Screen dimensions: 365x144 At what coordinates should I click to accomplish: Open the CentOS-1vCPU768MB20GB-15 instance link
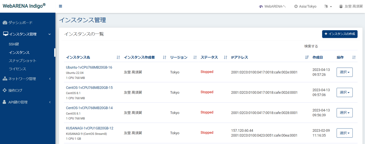click(x=89, y=88)
